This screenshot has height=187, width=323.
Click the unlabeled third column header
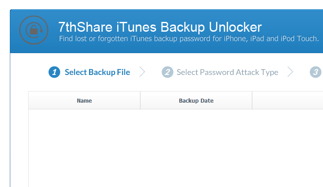coord(287,100)
